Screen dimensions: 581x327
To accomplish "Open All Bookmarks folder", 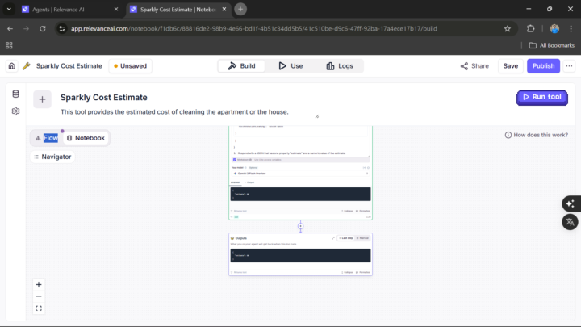I will 552,45.
